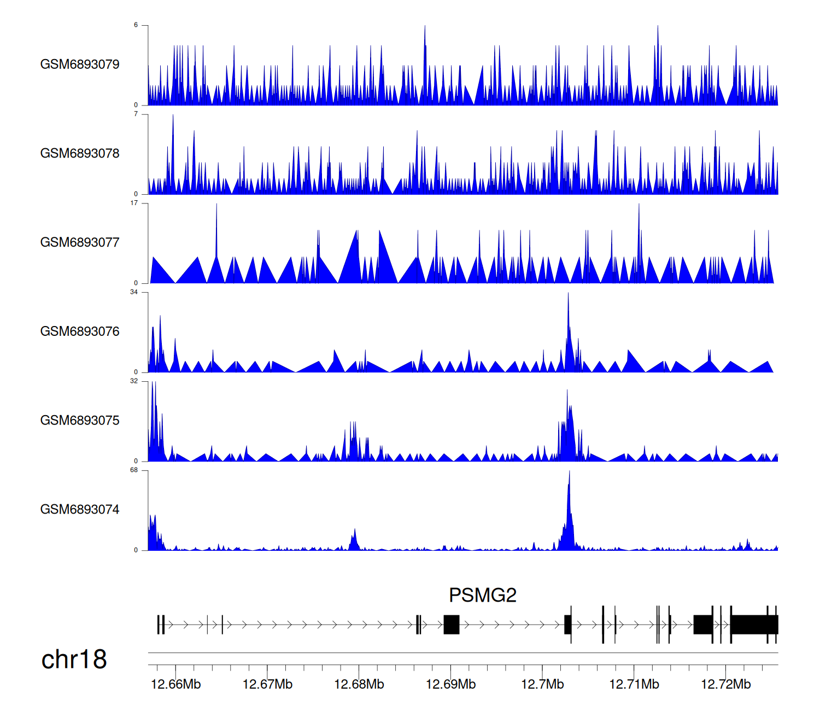Viewport: 820px width, 722px height.
Task: Click the 12.71Mb axis tick label
Action: coord(634,684)
